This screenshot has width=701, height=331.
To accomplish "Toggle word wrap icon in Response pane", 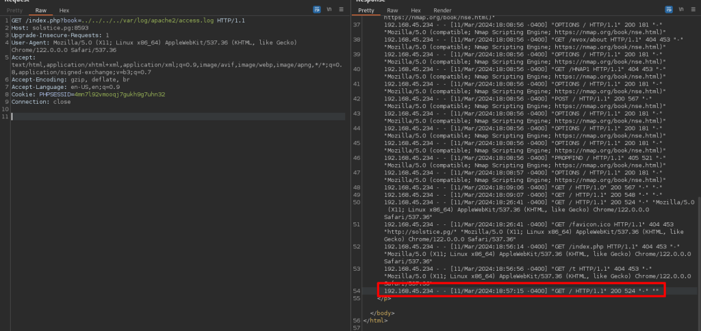I will point(668,11).
